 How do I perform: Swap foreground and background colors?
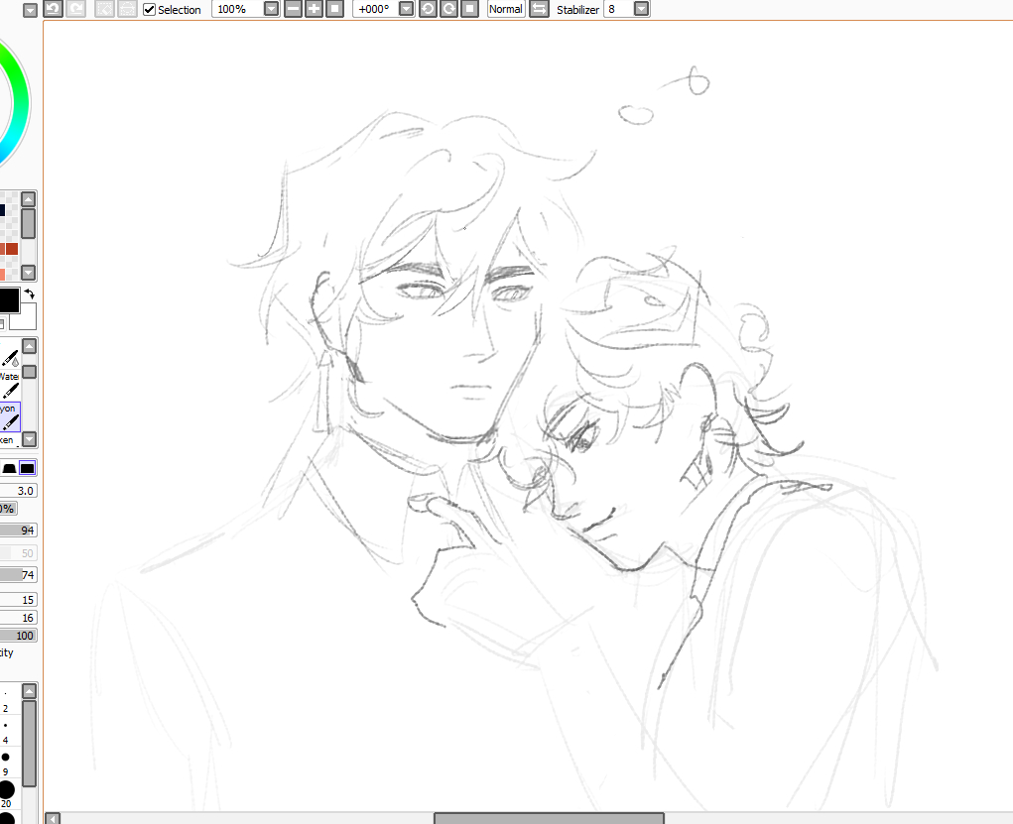[30, 294]
